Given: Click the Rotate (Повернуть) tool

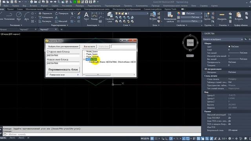Looking at the screenshot, I should (62, 13).
